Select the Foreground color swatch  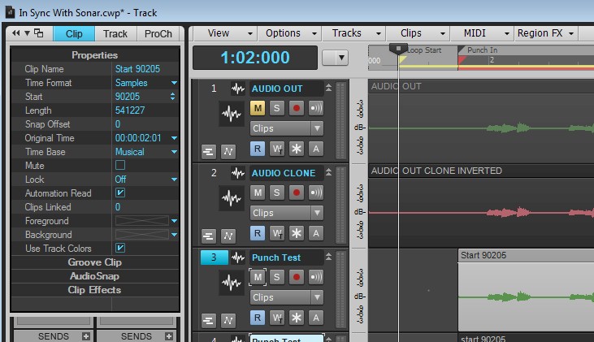pyautogui.click(x=141, y=221)
